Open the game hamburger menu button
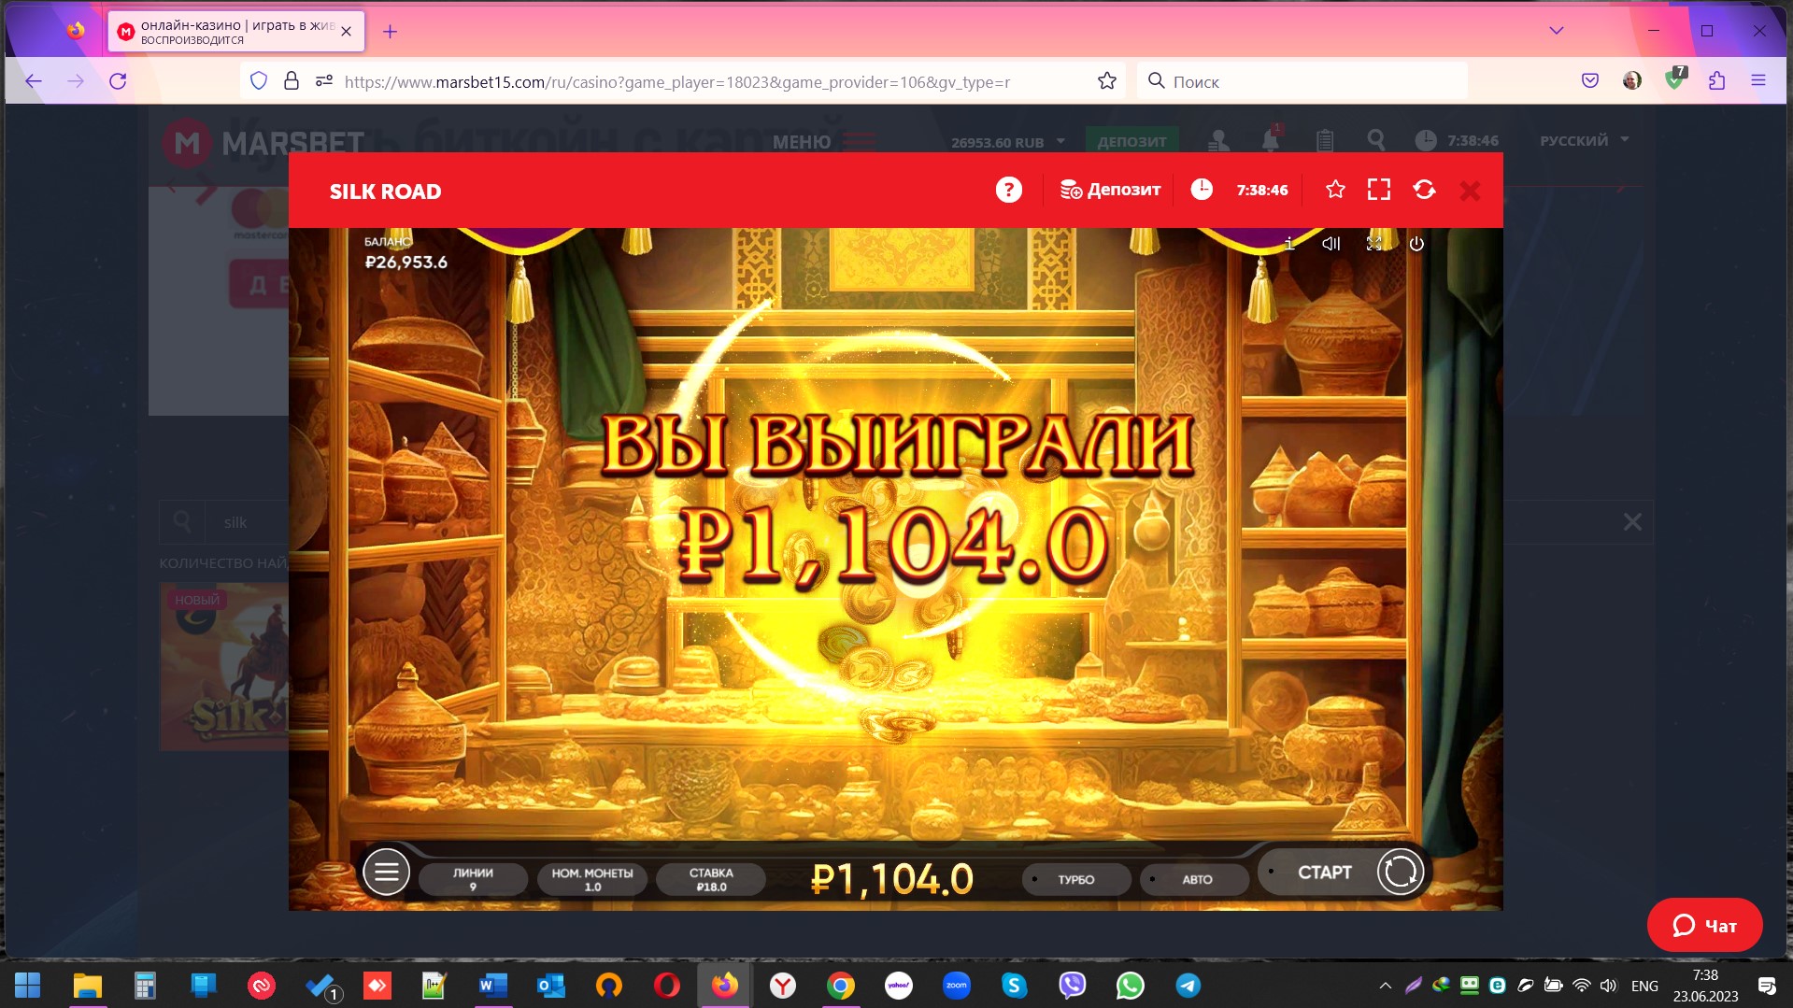Screen dimensions: 1793x1008 coord(386,873)
